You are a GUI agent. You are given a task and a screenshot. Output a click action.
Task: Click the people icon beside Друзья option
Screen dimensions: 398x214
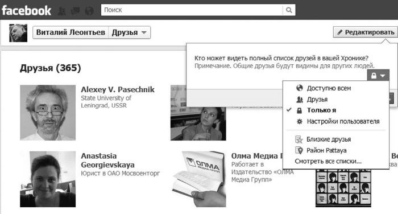coord(300,100)
